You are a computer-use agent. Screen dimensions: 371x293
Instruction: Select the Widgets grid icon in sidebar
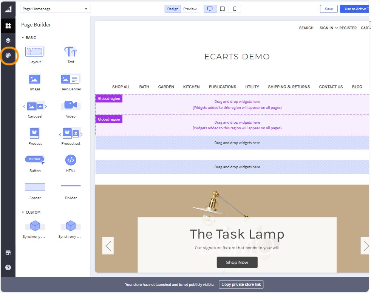coord(8,26)
